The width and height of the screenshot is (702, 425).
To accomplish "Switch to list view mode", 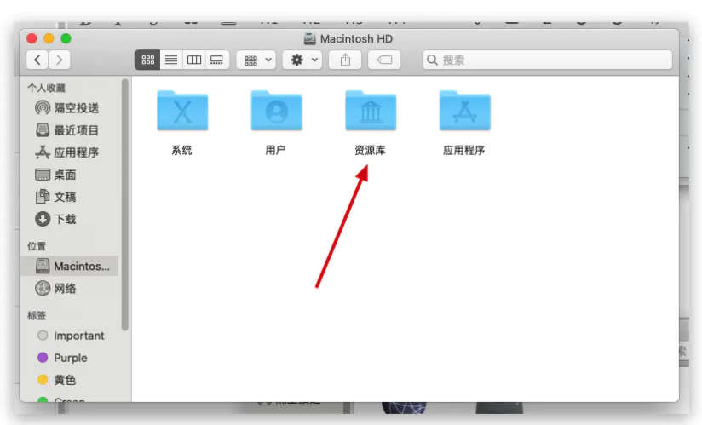I will click(x=171, y=60).
